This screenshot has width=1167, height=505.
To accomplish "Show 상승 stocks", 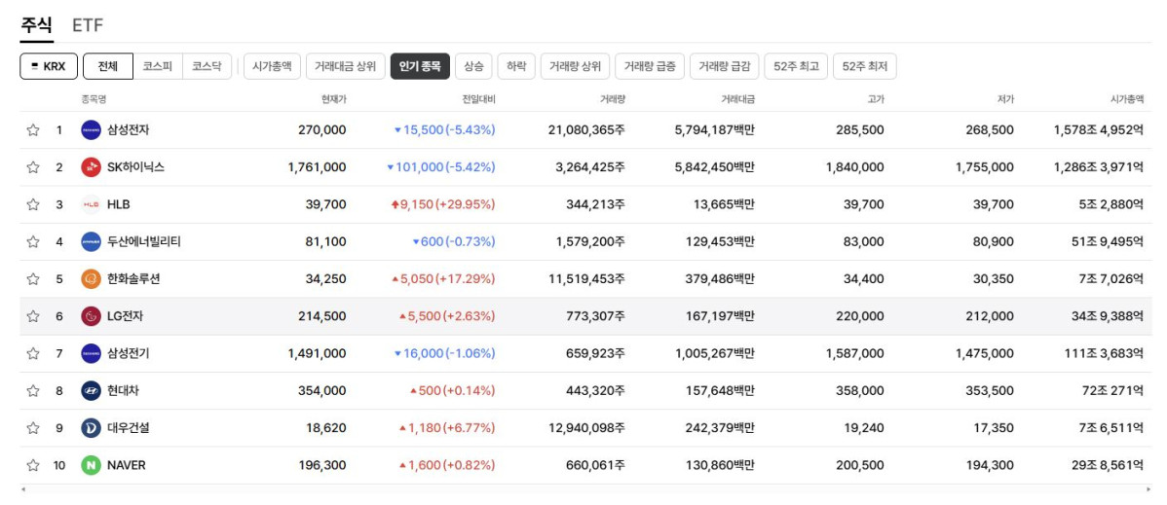I will coord(473,66).
